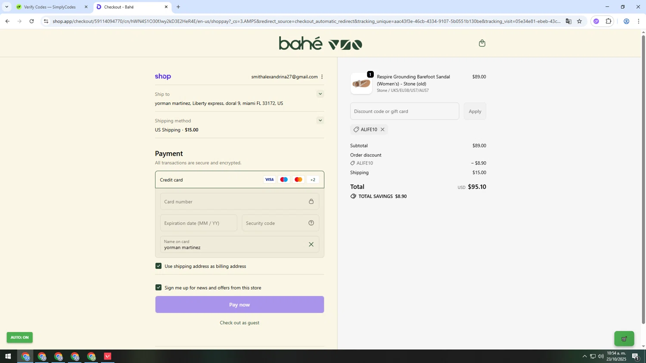Toggle Use shipping address as billing address
Screen dimensions: 646x363
pyautogui.click(x=158, y=266)
